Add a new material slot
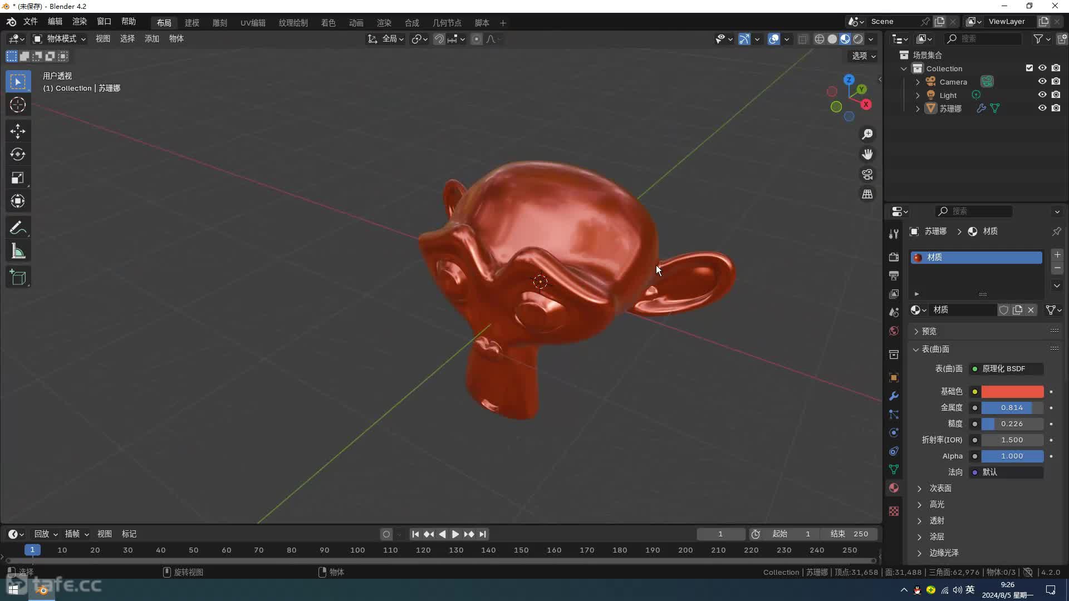The width and height of the screenshot is (1069, 601). coord(1057,255)
